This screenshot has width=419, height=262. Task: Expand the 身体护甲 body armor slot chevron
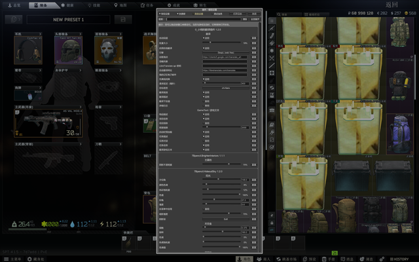[x=80, y=70]
